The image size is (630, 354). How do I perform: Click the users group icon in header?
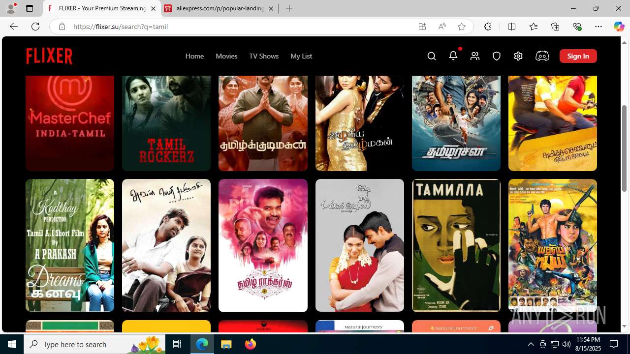(475, 56)
